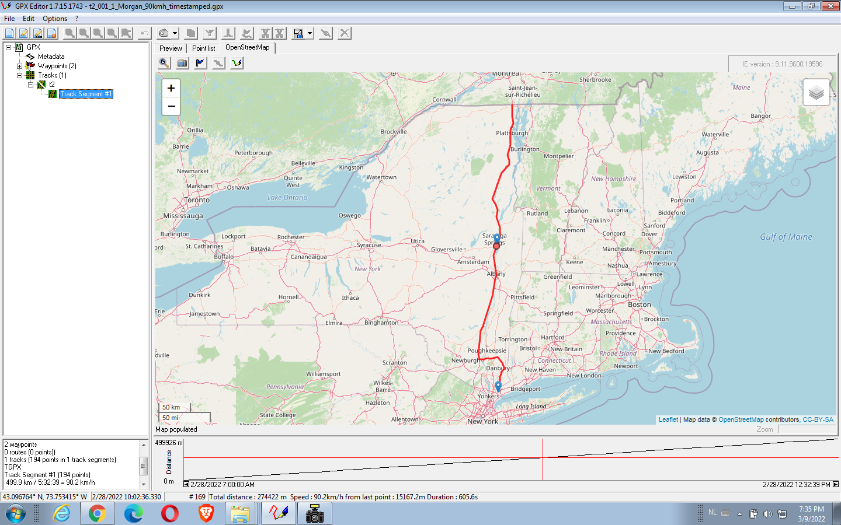Viewport: 841px width, 525px height.
Task: Click the delete X toolbar icon
Action: pos(345,33)
